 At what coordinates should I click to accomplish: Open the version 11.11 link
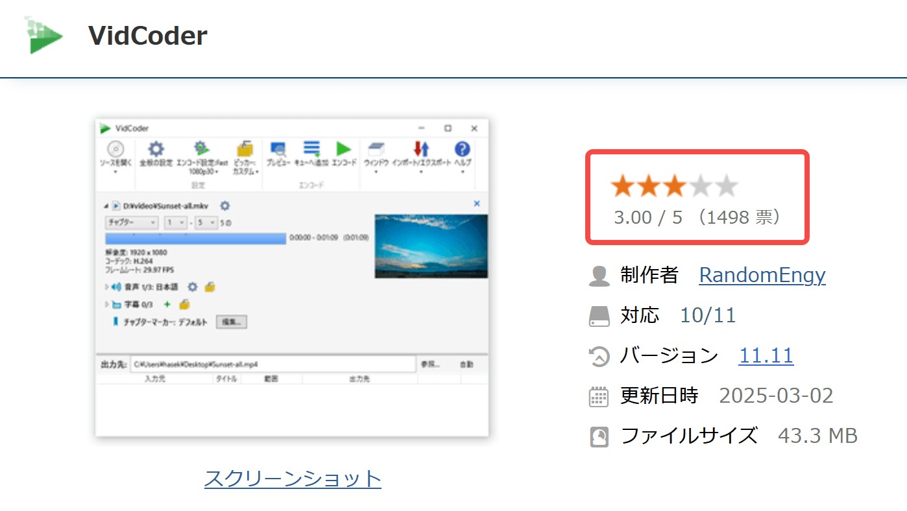coord(766,355)
